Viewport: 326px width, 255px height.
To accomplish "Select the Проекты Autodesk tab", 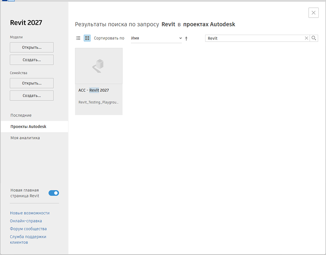I will [35, 127].
